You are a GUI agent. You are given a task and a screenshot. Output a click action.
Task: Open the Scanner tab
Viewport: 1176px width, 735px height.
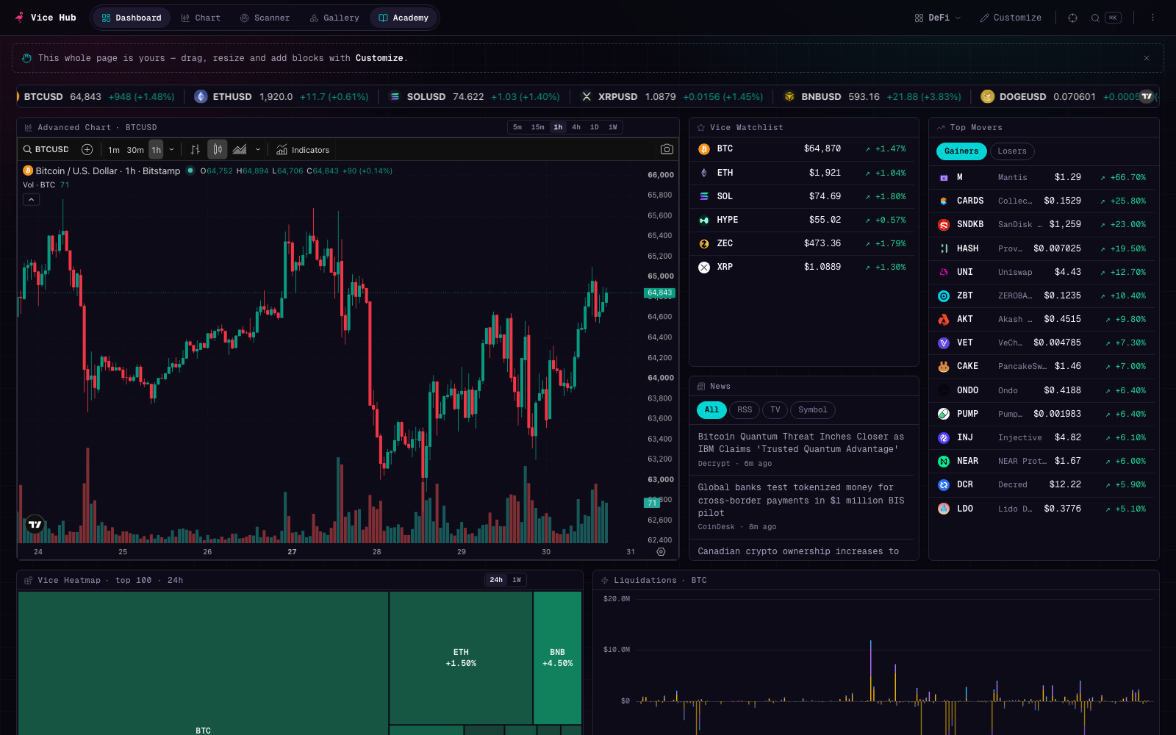pos(265,18)
